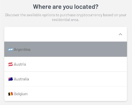The height and width of the screenshot is (105, 132).
Task: Click the "Where are you located?" heading
Action: pos(66,7)
